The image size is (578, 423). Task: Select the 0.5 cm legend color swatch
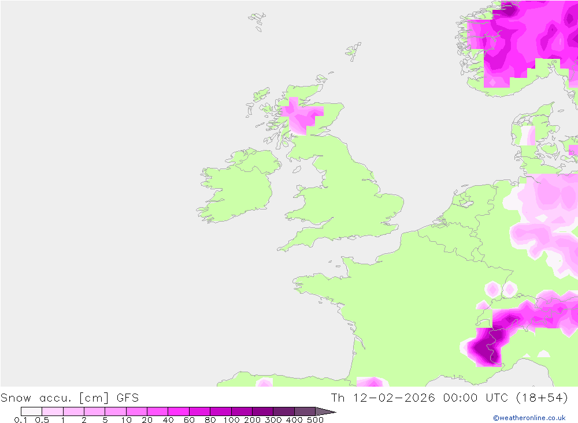click(x=53, y=411)
